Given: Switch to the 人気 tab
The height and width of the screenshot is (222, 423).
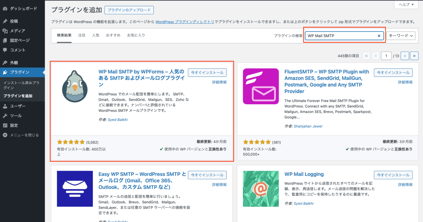Looking at the screenshot, I should pyautogui.click(x=96, y=35).
